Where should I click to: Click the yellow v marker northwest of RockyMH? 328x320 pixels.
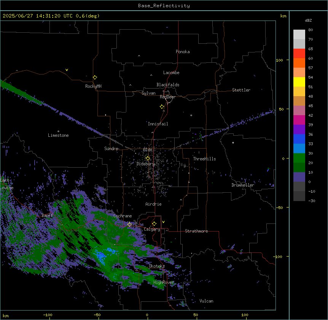coord(67,70)
